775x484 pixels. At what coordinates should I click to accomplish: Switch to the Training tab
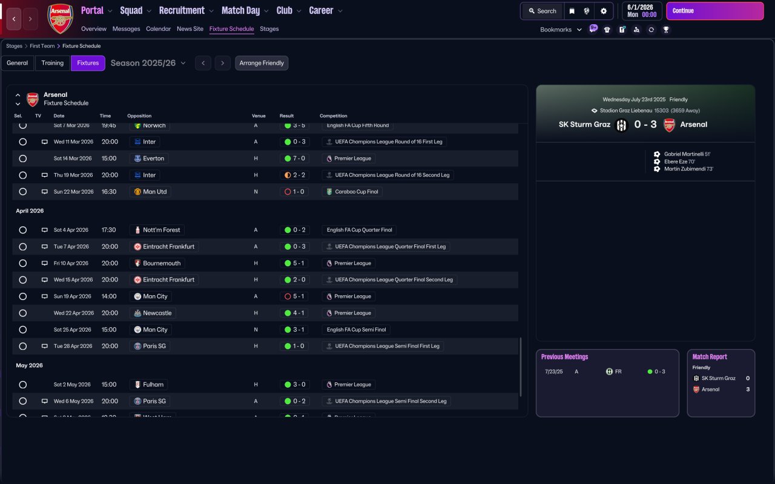[53, 63]
